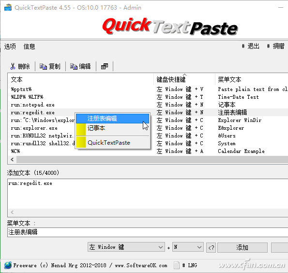Viewport: 288px width, 273px height.
Task: Click the <? help button
Action: pyautogui.click(x=211, y=248)
